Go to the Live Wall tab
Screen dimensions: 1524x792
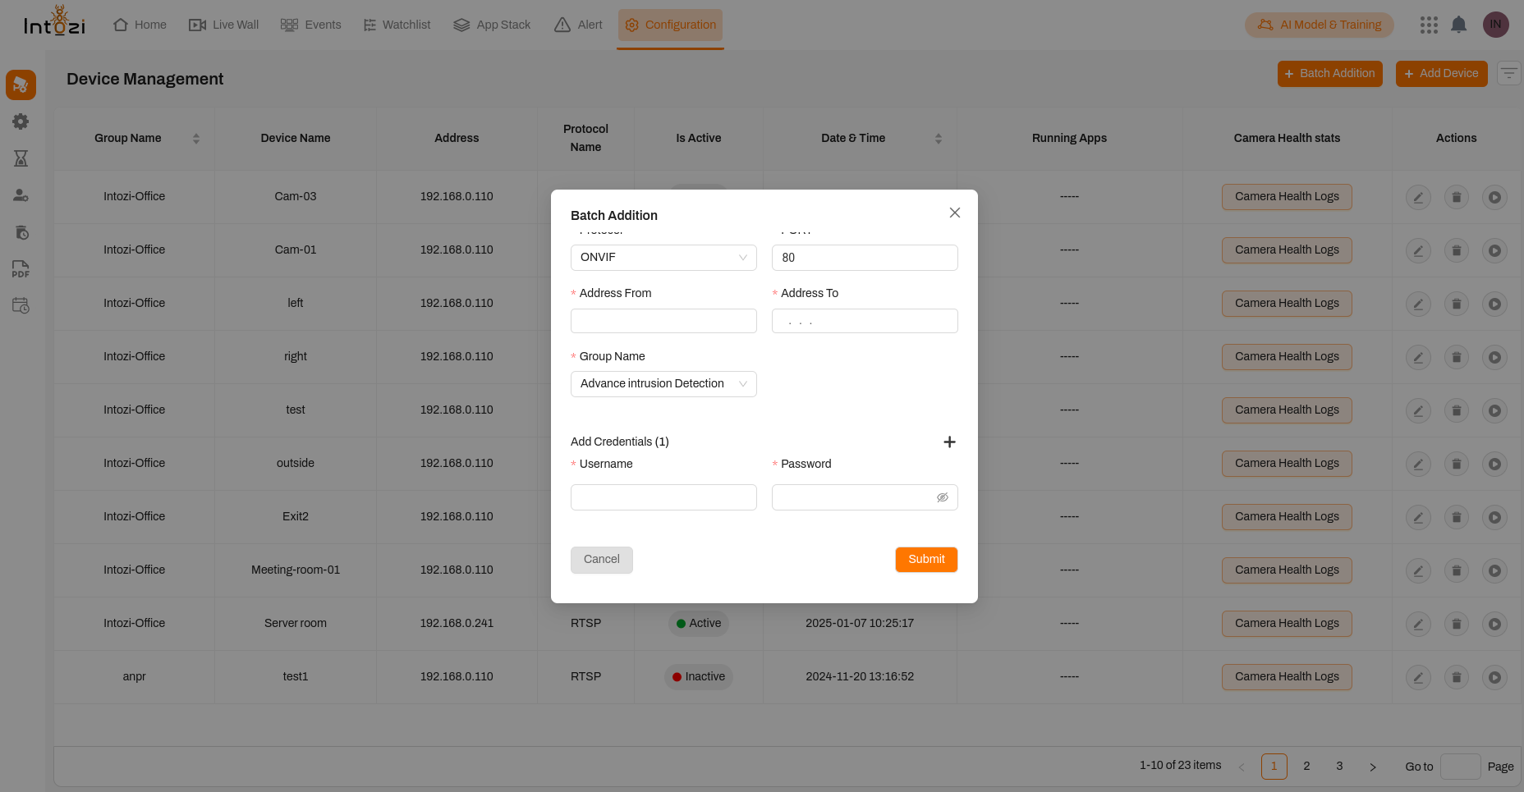[x=224, y=25]
